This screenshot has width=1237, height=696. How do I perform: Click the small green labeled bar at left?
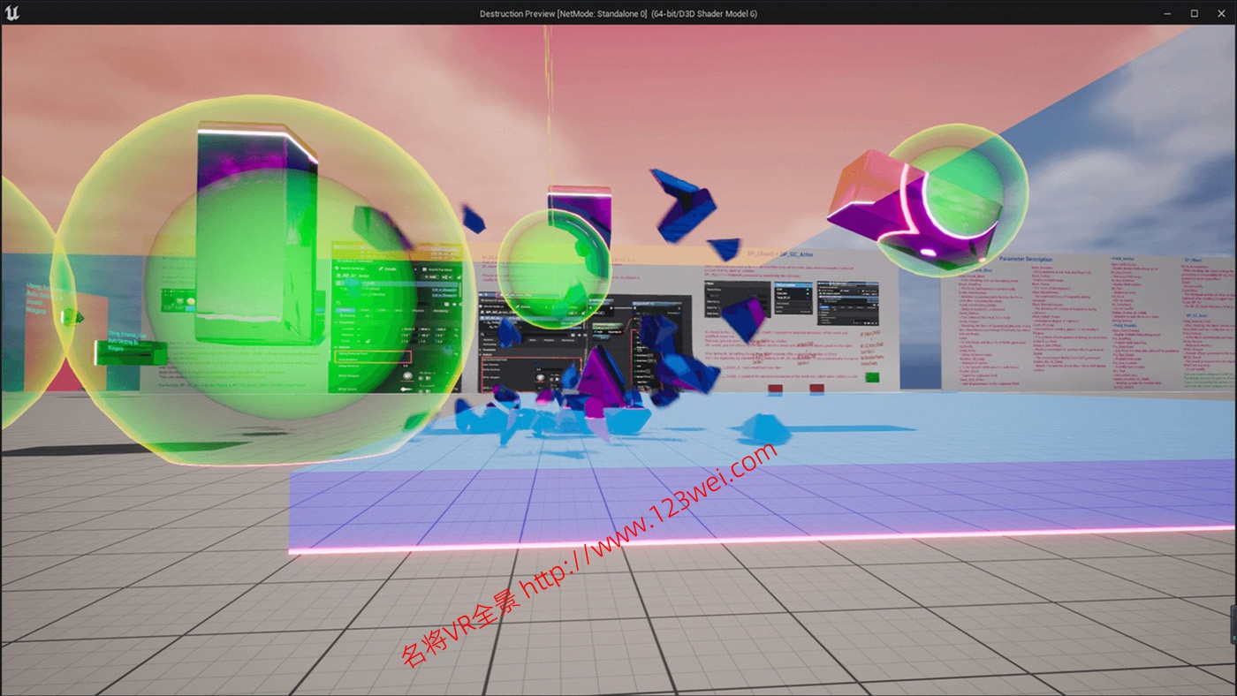[130, 352]
